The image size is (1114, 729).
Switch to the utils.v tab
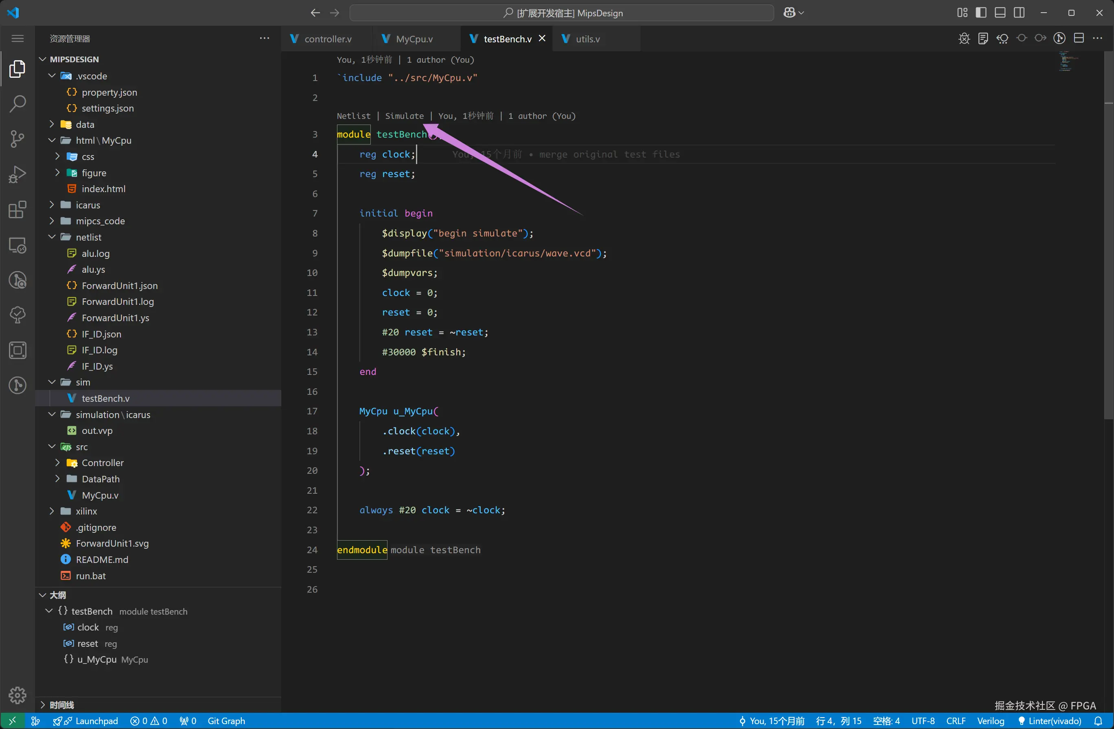pos(587,39)
